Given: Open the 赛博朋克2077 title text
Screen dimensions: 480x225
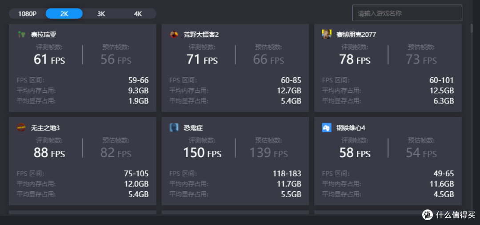Looking at the screenshot, I should tap(356, 35).
